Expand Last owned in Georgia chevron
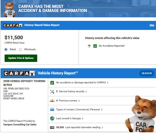 [x=83, y=118]
